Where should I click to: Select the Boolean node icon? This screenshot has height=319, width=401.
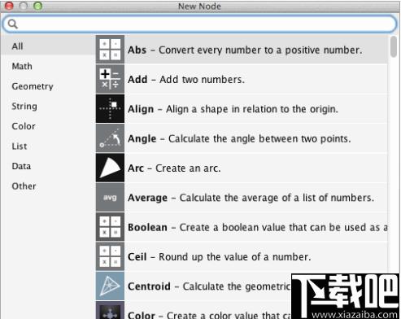point(110,227)
